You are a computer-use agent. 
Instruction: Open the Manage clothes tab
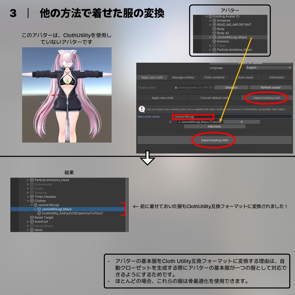(x=183, y=77)
